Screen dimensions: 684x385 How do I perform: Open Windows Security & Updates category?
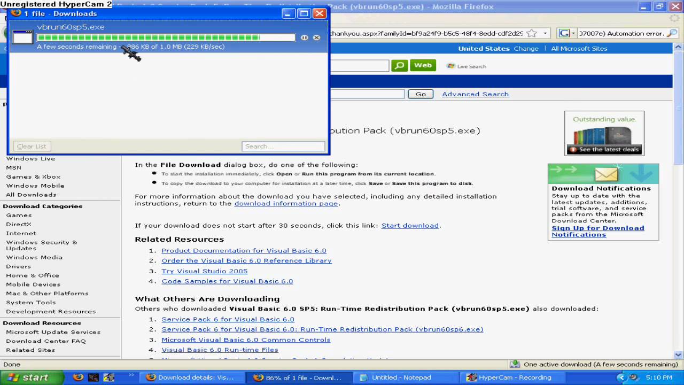[41, 245]
